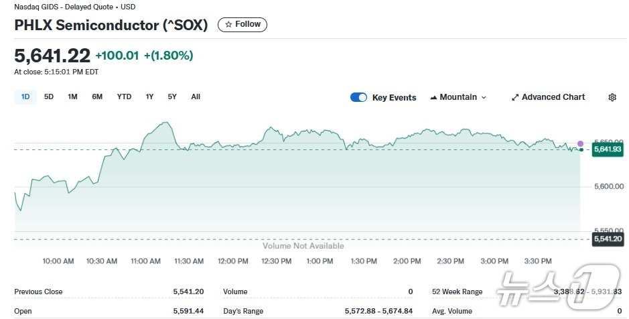The width and height of the screenshot is (629, 319).
Task: Click the mountain icon in chart type selector
Action: click(x=433, y=97)
